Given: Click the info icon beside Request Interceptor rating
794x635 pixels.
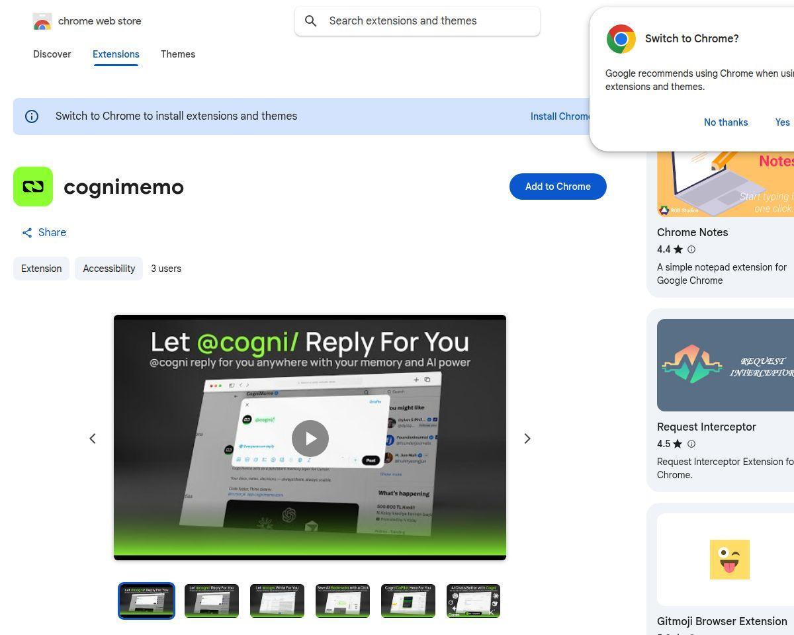Looking at the screenshot, I should (691, 444).
